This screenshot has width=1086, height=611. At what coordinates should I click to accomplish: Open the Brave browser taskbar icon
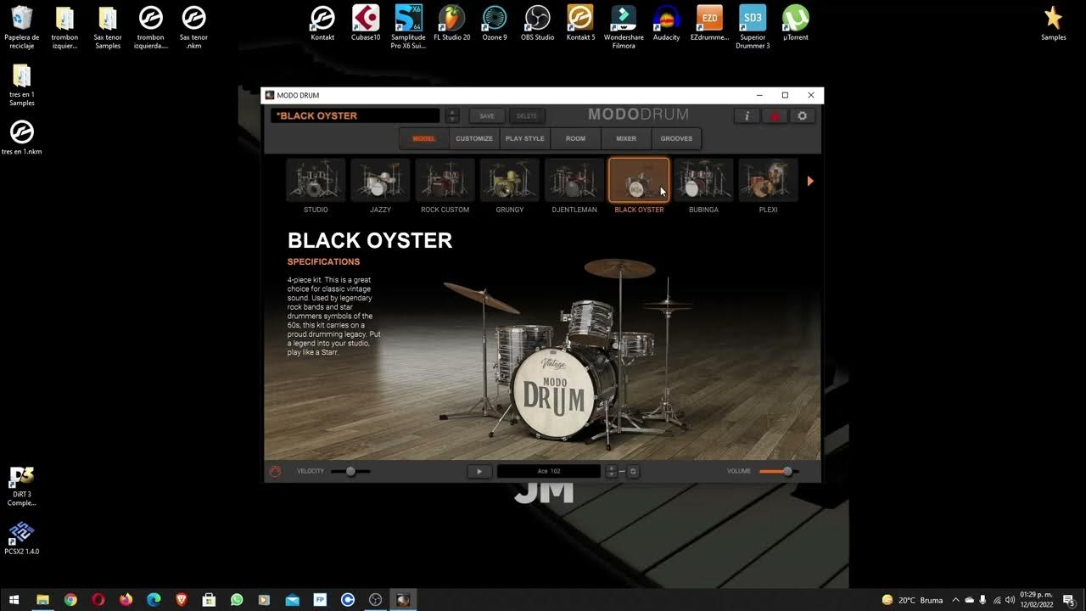(182, 600)
